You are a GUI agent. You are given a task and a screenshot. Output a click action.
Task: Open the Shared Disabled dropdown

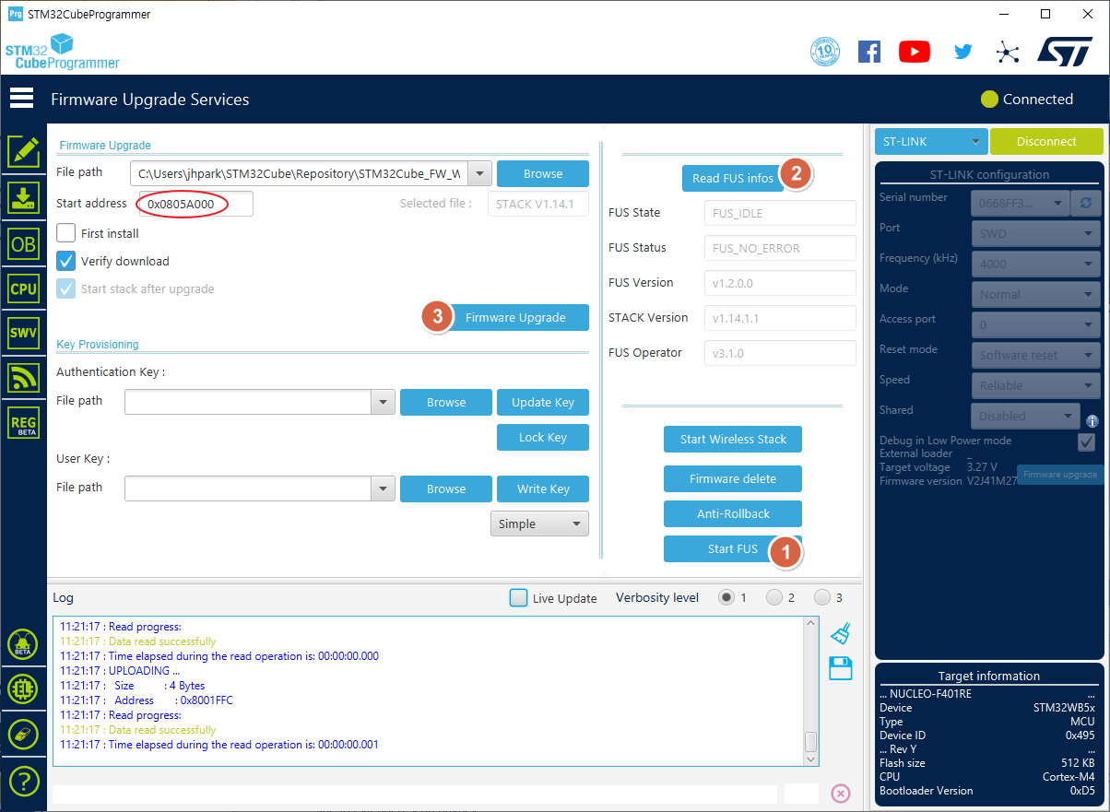1026,415
